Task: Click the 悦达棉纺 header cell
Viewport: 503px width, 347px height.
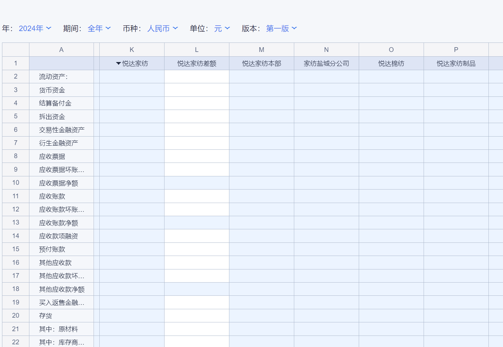Action: click(391, 63)
